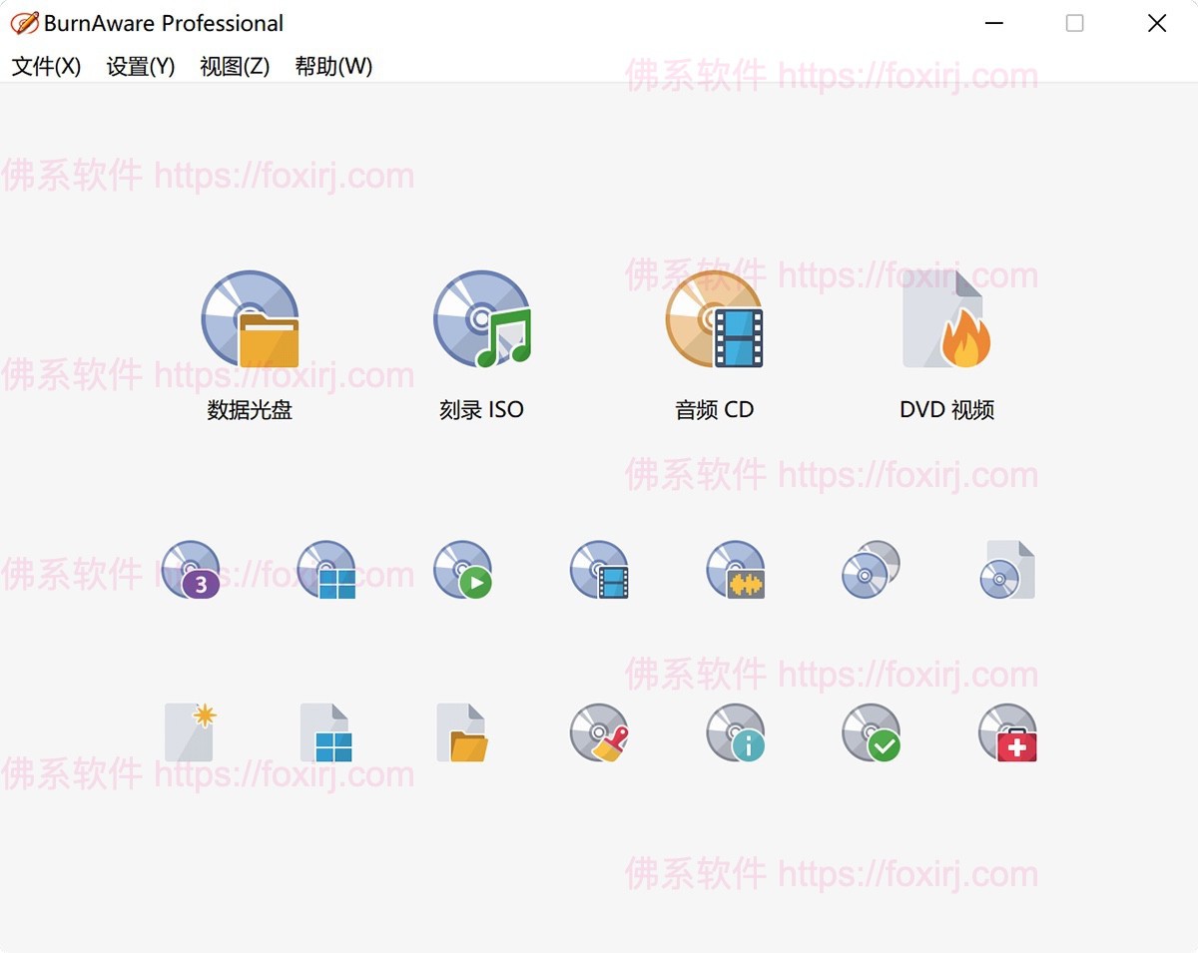This screenshot has height=953, width=1198.
Task: Click the disc with green play button
Action: (463, 570)
